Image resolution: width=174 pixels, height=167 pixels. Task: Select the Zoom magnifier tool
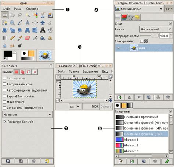tap(12, 23)
